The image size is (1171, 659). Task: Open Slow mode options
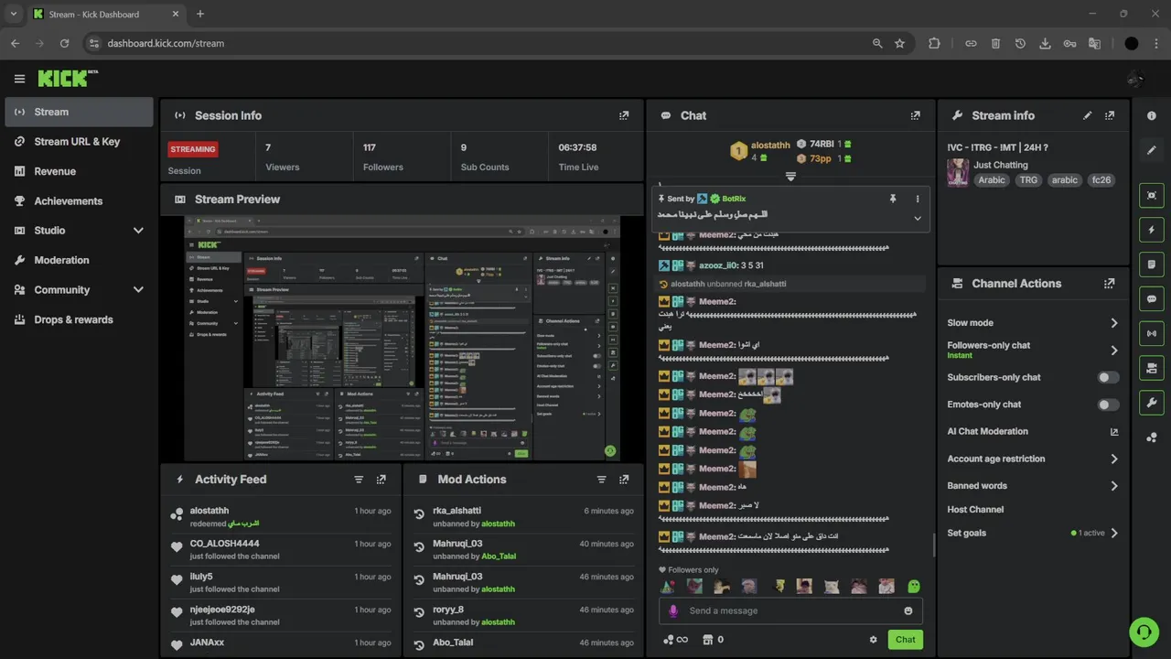tap(1033, 323)
